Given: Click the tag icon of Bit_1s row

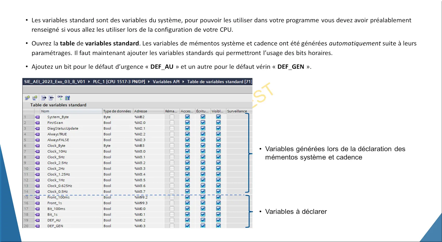Looking at the screenshot, I should coord(37,214).
